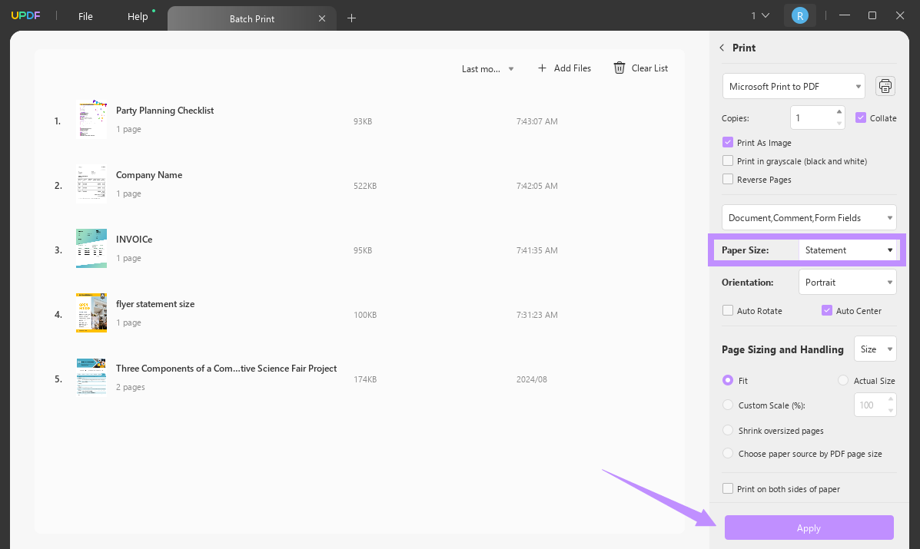Select the Actual Size radio button

[843, 381]
